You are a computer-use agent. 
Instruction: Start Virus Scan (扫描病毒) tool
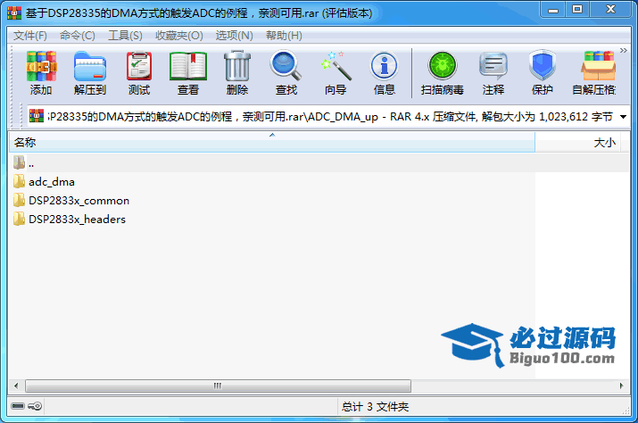[x=443, y=73]
